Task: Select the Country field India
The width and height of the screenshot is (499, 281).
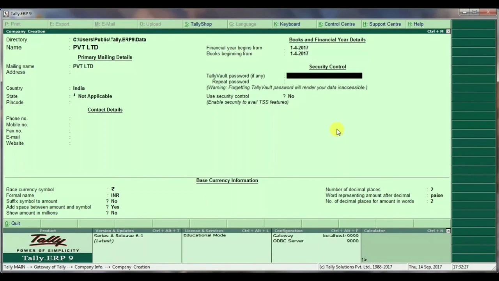Action: point(79,88)
